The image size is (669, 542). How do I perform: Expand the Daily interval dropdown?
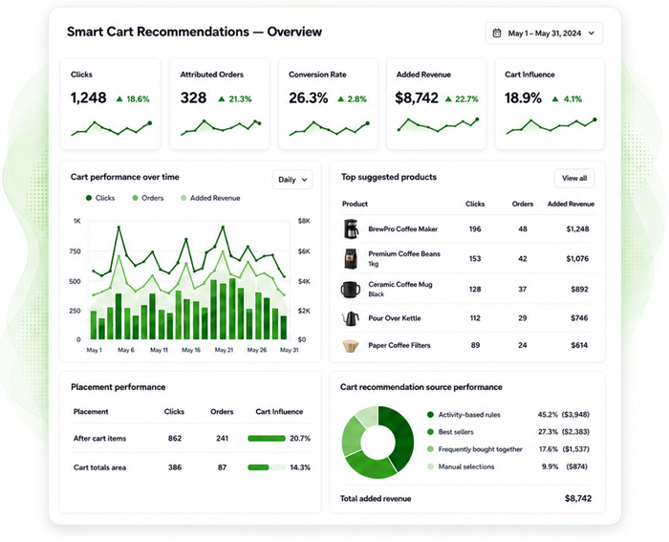(x=292, y=180)
